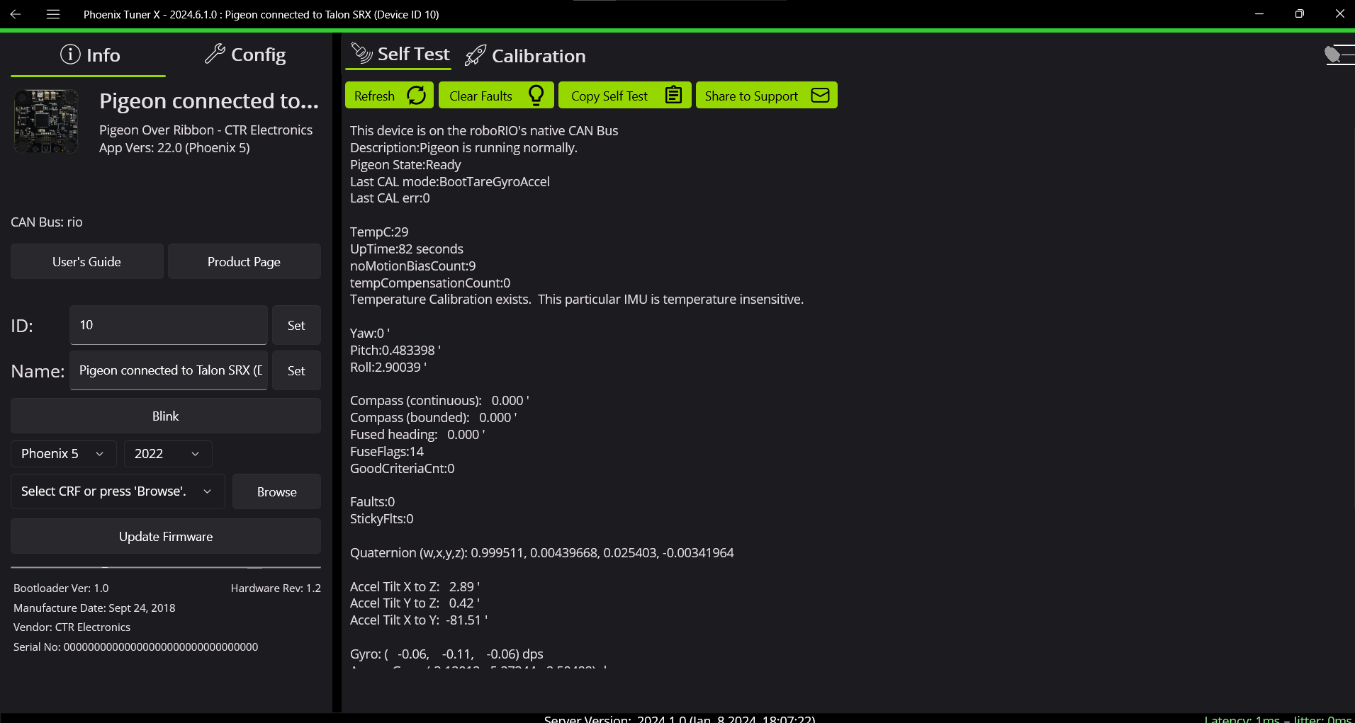Click the device ID input field
Screen dimensions: 1355x723
tap(169, 325)
